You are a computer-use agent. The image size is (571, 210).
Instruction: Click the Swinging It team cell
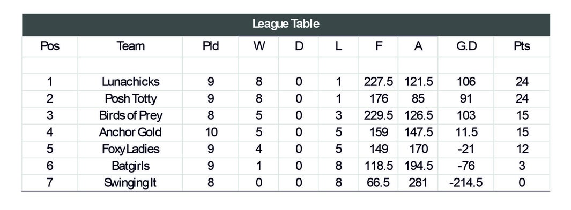(130, 182)
